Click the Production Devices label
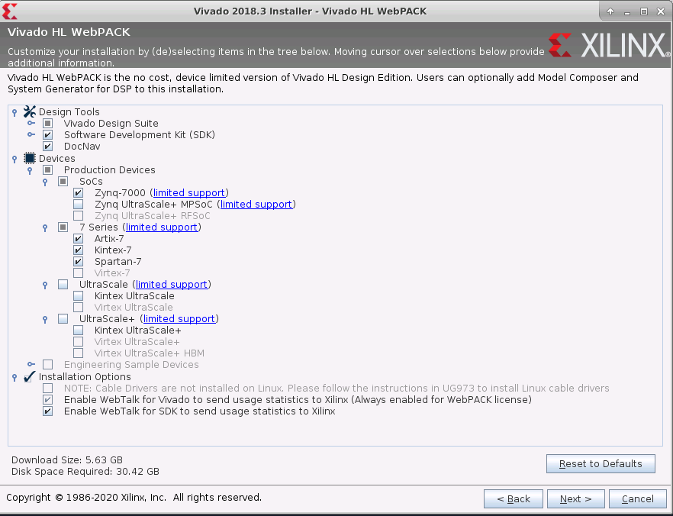Screen dimensions: 673x516 point(109,170)
